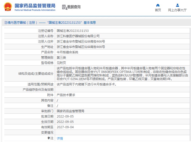Click the 变更情况 row label
Image resolution: width=191 pixels, height=142 pixels.
pyautogui.click(x=47, y=133)
